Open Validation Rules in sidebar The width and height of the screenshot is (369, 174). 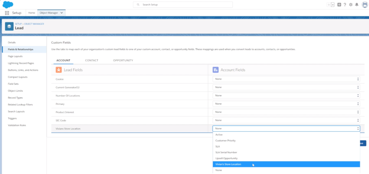(x=17, y=125)
